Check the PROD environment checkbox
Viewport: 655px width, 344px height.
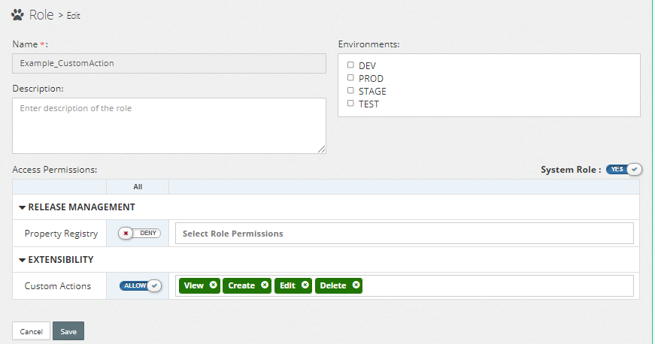pos(350,78)
